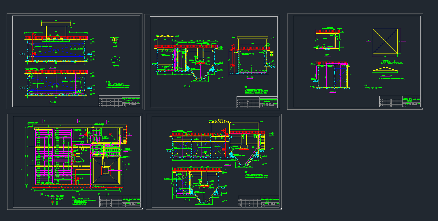The height and width of the screenshot is (221, 438).
Task: Select the D—D section title
Action: (x=250, y=77)
